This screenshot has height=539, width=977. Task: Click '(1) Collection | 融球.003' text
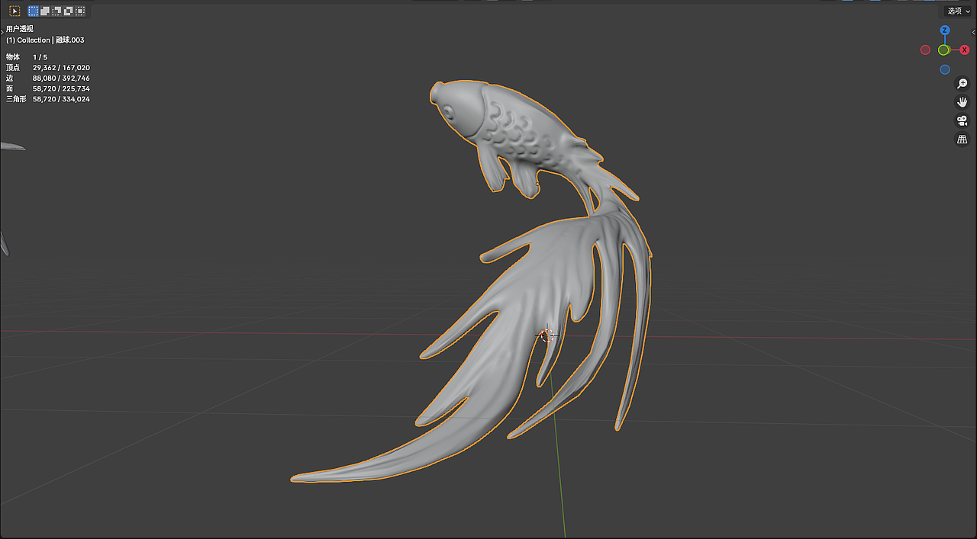tap(45, 40)
